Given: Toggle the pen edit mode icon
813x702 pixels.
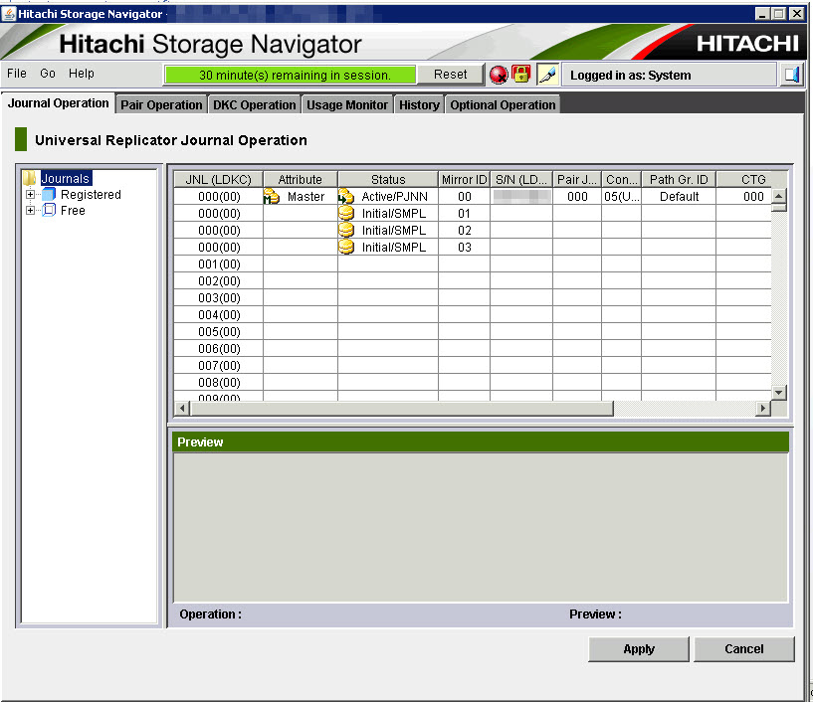Looking at the screenshot, I should pos(547,76).
